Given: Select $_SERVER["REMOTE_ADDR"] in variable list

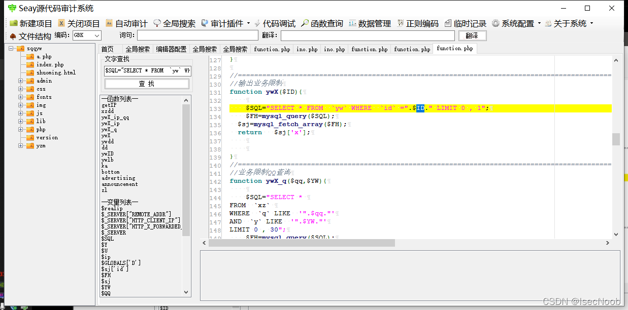Looking at the screenshot, I should point(136,214).
